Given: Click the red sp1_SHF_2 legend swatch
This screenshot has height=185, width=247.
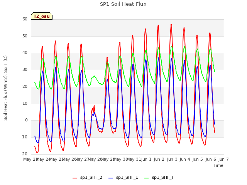Looking at the screenshot, I should pos(74,178).
